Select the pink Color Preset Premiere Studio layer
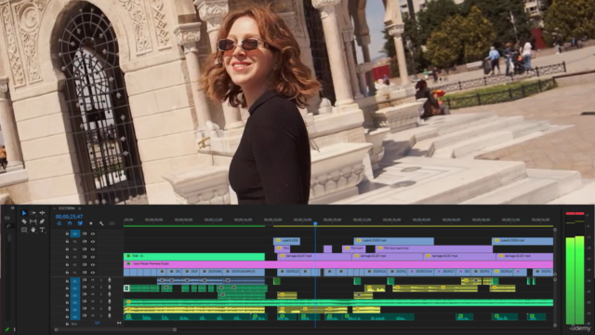The image size is (595, 335). click(x=338, y=264)
